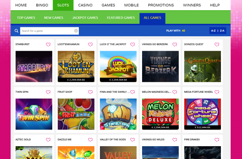Click Dazzle Me's heart favourite icon
242x159 pixels.
pos(91,140)
